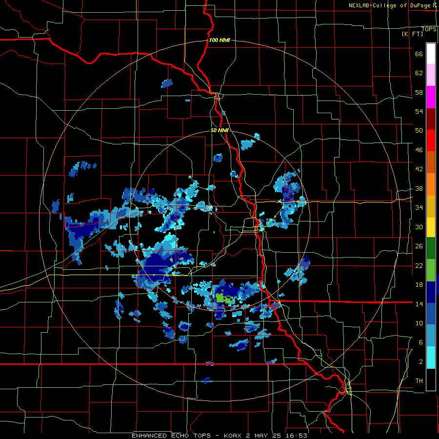Click the '34' legend value
Viewport: 439px width, 439px height.
419,207
